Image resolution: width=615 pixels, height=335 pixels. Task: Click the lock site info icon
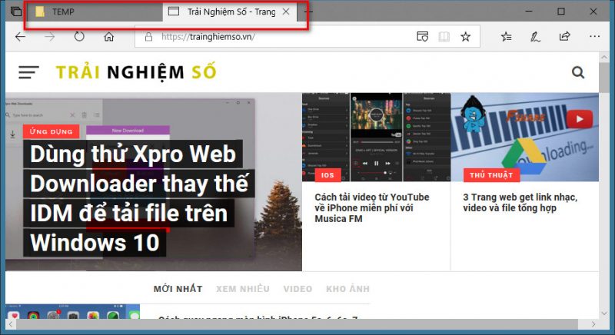(148, 37)
